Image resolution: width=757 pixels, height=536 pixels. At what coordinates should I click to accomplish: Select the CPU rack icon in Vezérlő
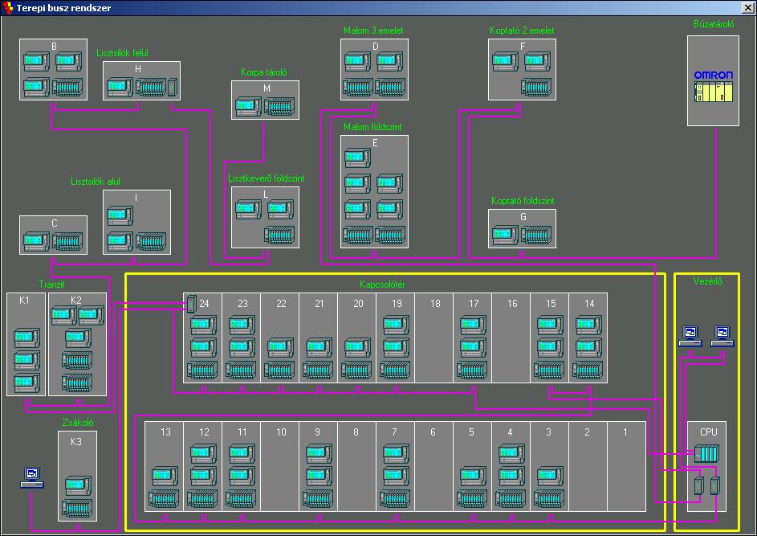point(707,454)
